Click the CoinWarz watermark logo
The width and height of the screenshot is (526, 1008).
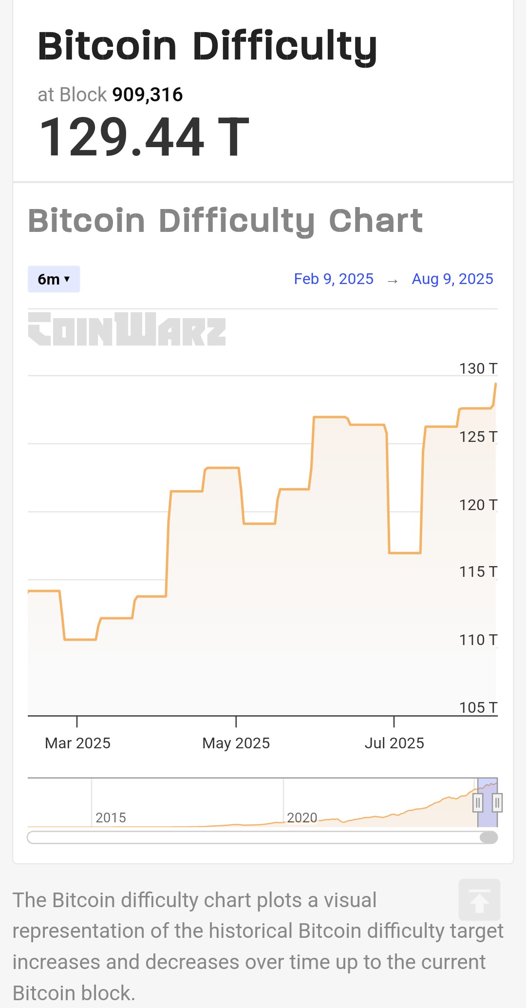127,329
